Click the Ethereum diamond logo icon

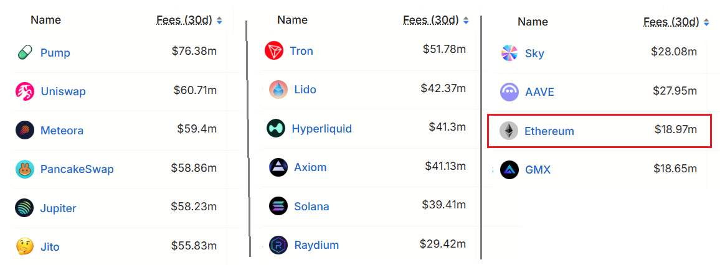[x=509, y=131]
